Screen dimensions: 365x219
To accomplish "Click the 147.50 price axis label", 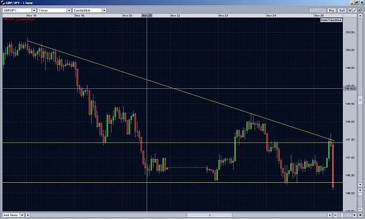I will (350, 140).
